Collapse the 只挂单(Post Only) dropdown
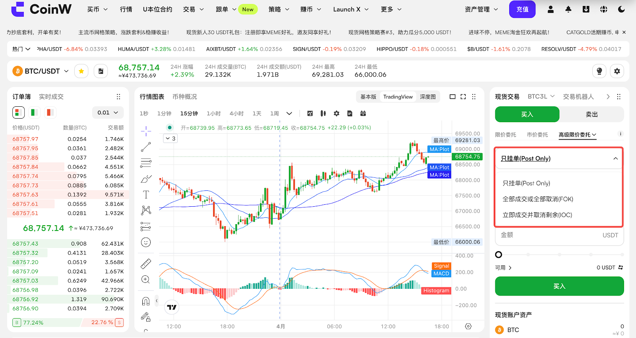 [x=559, y=158]
